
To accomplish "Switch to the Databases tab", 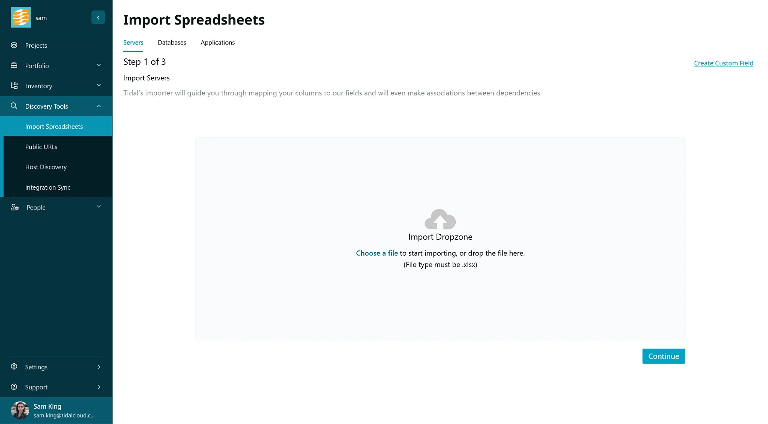I will [x=172, y=42].
